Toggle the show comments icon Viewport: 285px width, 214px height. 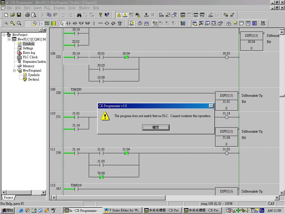(34, 23)
